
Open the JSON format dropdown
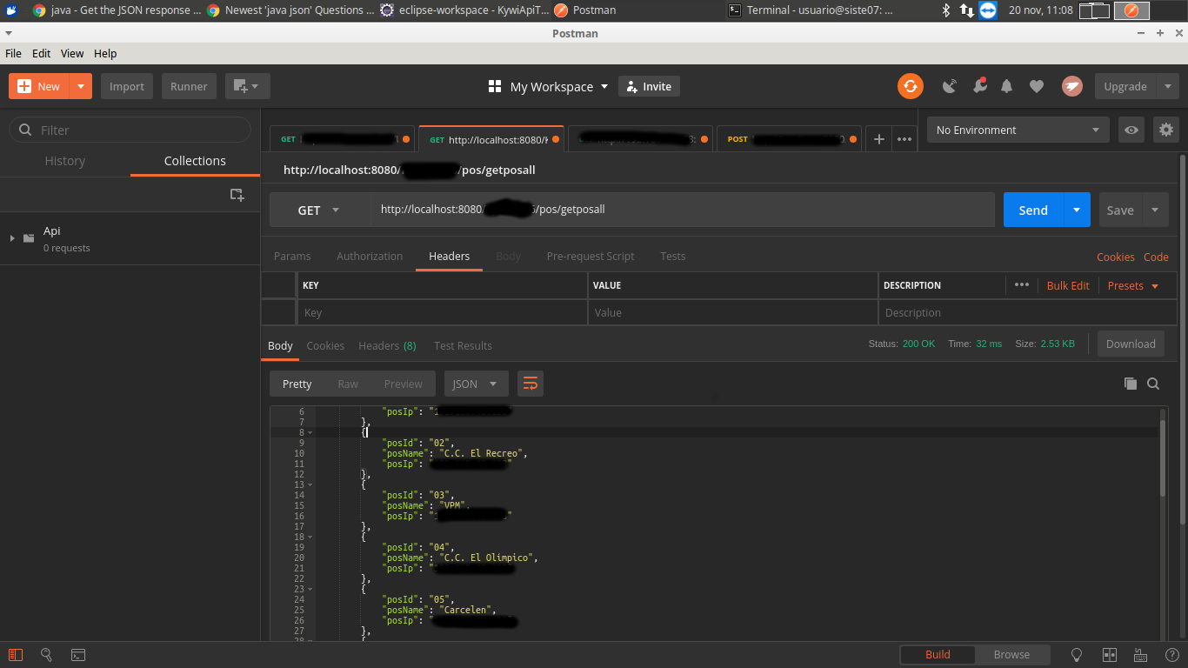coord(477,384)
